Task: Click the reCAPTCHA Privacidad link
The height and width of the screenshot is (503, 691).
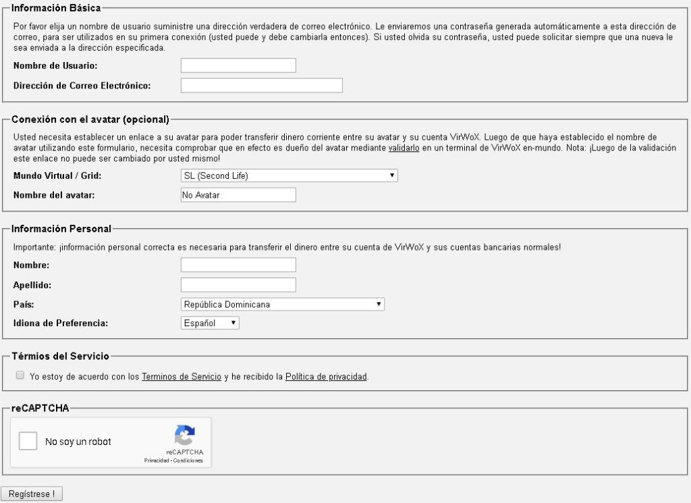Action: tap(156, 460)
